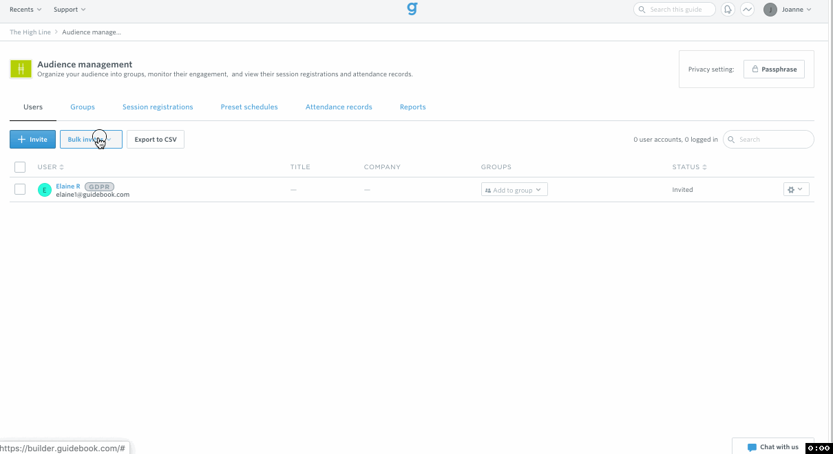Select the checkbox on Elaine R's row

point(19,188)
